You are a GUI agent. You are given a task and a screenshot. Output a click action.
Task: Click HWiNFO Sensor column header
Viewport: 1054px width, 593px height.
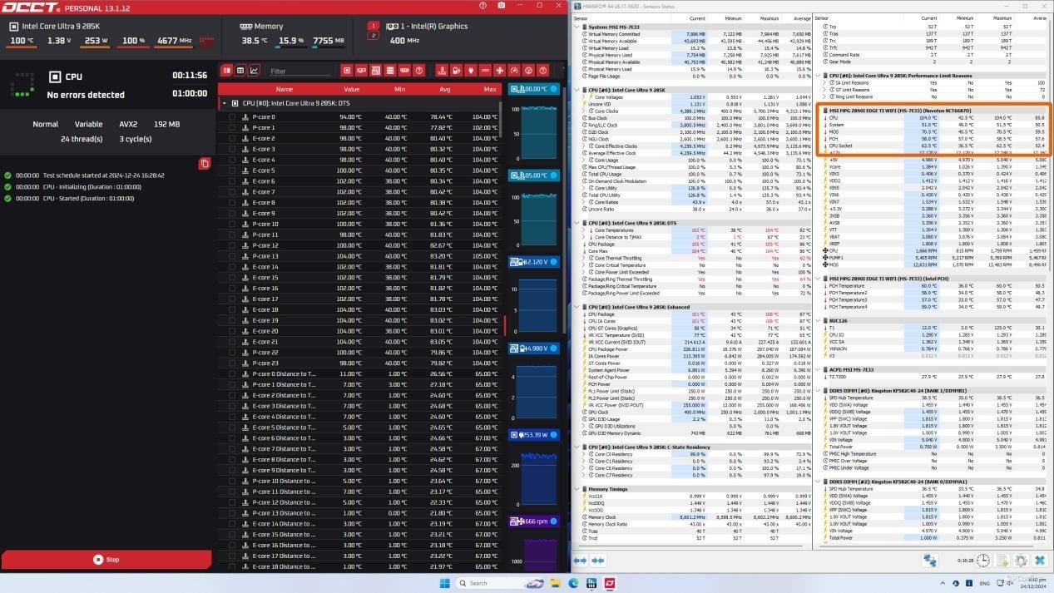(580, 17)
